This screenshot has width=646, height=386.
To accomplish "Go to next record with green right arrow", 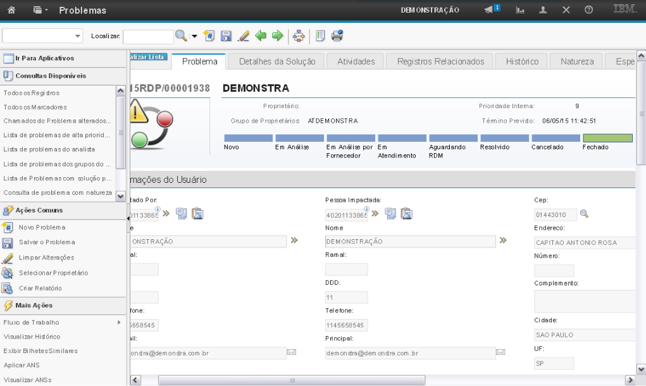I will pyautogui.click(x=277, y=36).
